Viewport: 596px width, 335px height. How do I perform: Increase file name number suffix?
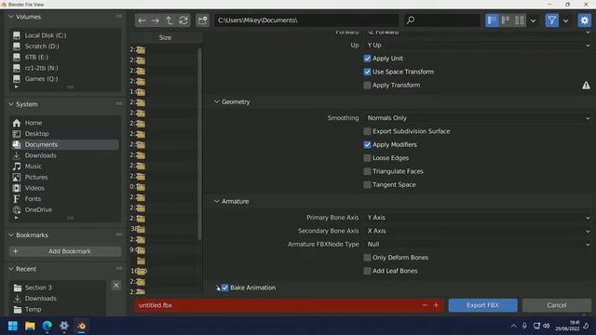click(x=436, y=305)
